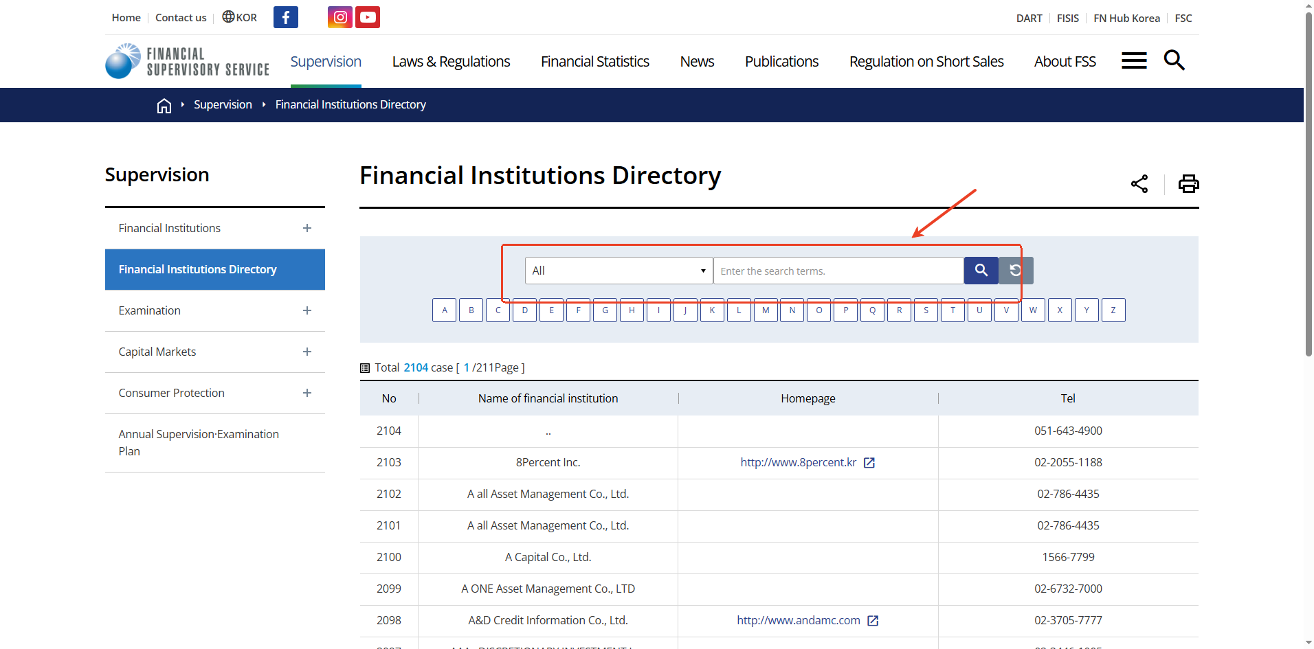Open the YouTube icon in header

click(368, 17)
